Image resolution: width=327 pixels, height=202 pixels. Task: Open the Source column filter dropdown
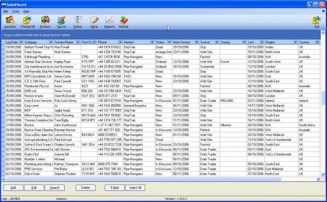point(217,42)
